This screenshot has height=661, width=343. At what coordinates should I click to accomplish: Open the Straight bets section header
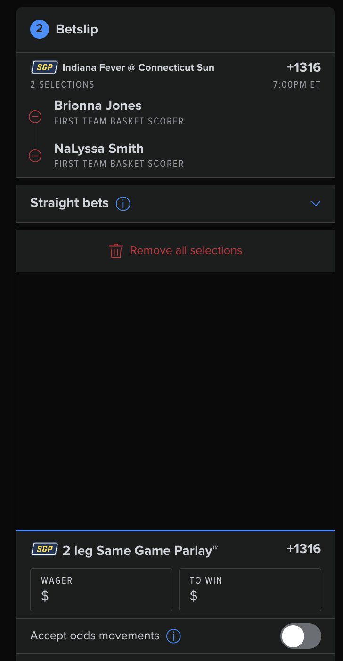tap(69, 203)
